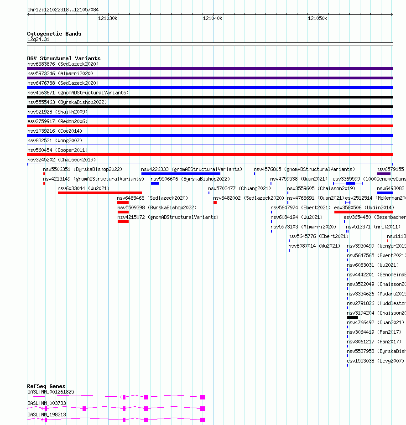Click the 12q24.31 cytogenetic band label
The height and width of the screenshot is (425, 406).
38,40
